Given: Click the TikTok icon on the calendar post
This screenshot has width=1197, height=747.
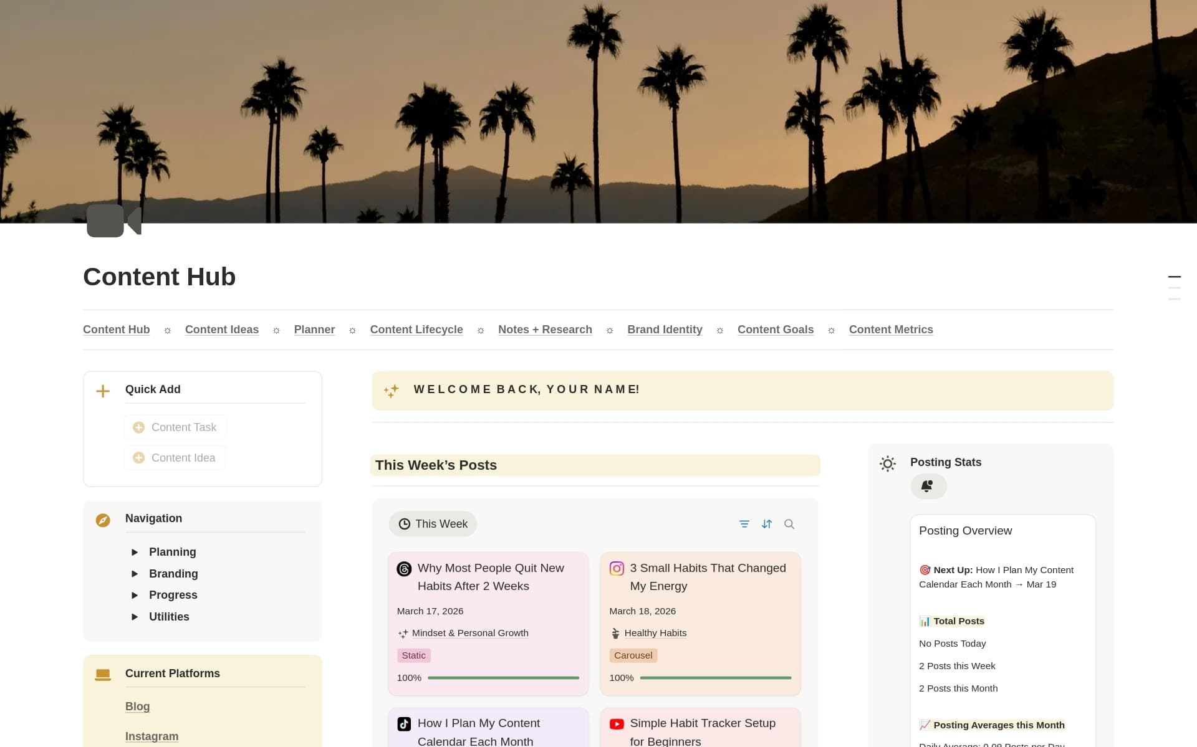Looking at the screenshot, I should [x=405, y=724].
